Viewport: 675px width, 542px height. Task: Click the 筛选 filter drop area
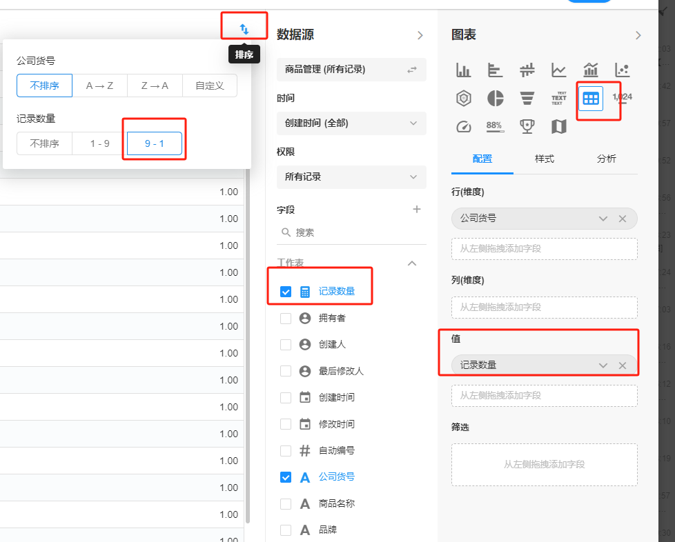coord(544,465)
